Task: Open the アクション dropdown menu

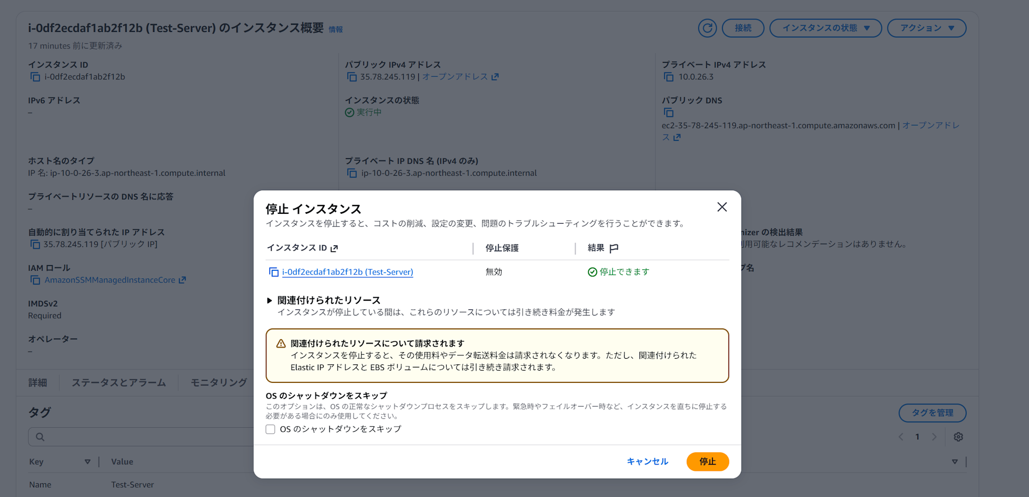Action: [927, 28]
